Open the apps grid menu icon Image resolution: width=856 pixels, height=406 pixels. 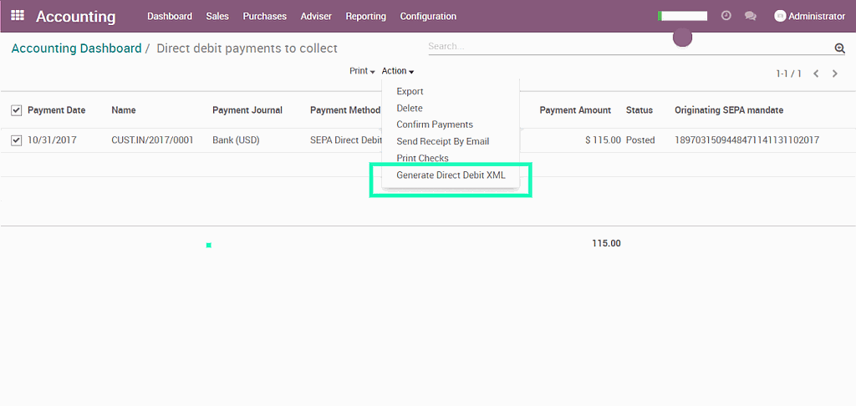(x=18, y=16)
